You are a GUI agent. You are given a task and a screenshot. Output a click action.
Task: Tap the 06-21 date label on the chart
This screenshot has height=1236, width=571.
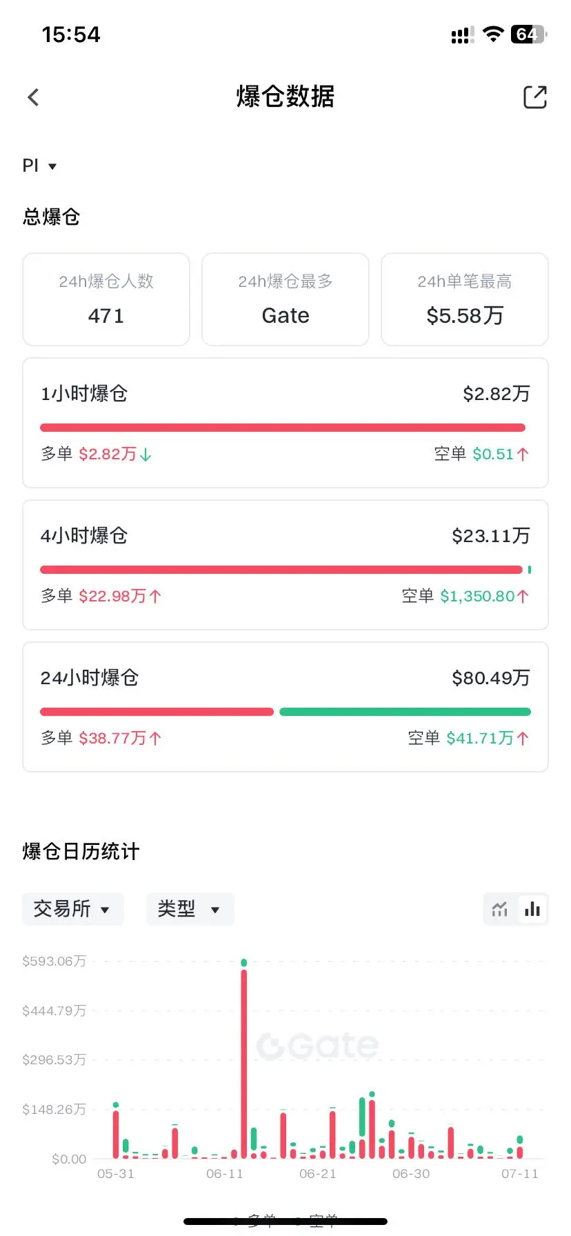point(318,1174)
